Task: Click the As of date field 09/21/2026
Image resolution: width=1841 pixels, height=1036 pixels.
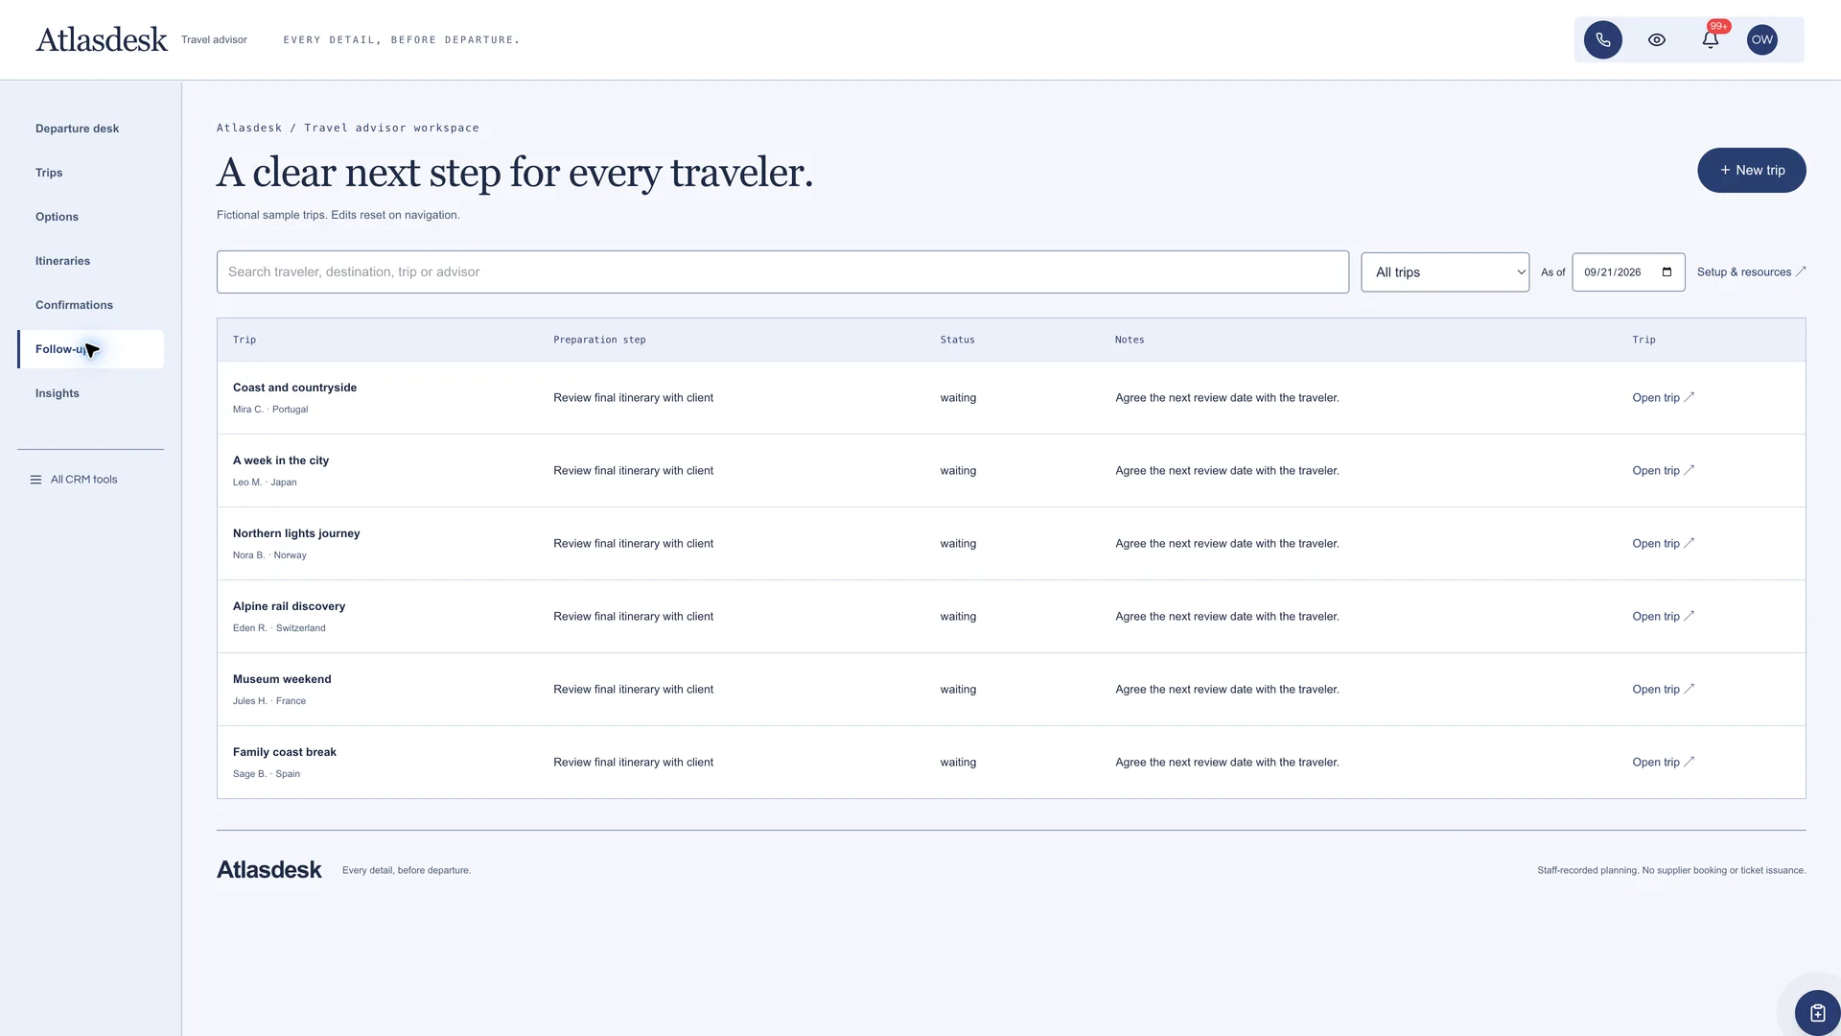Action: tap(1628, 272)
